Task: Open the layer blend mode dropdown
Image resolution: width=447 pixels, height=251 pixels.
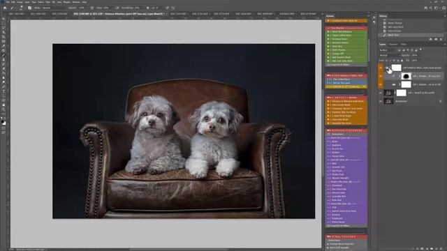Action: tap(390, 55)
